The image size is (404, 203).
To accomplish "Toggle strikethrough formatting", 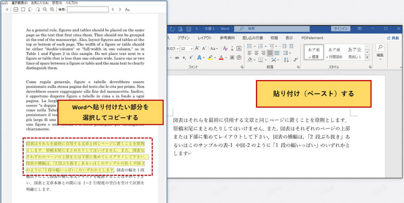I will (177, 58).
